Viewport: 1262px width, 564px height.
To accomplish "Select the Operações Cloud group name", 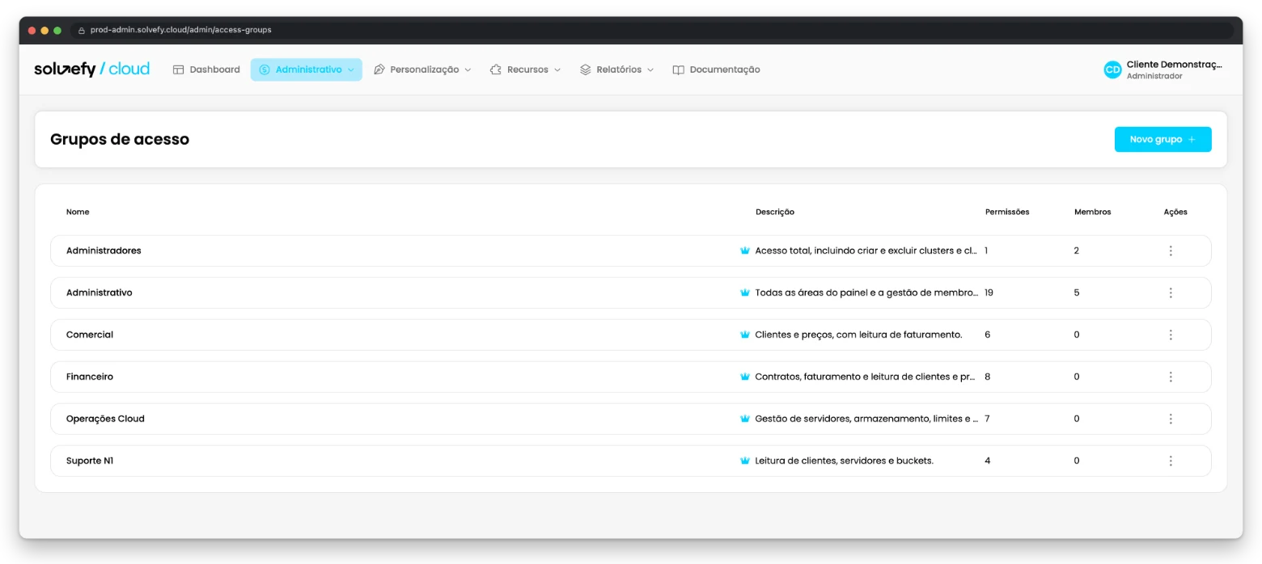I will pyautogui.click(x=105, y=419).
